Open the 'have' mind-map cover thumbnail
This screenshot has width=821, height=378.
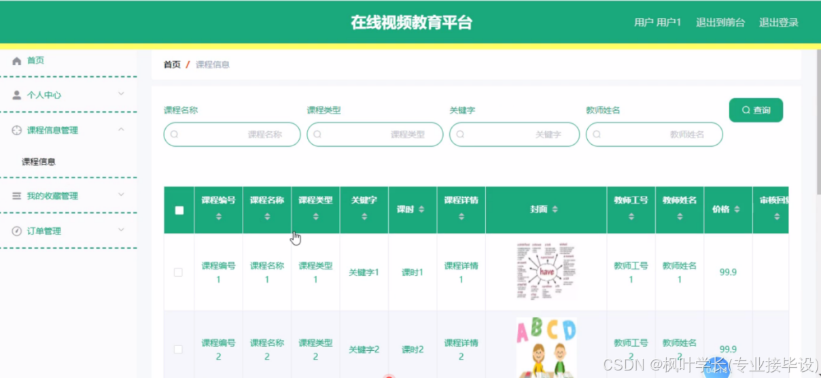(546, 272)
